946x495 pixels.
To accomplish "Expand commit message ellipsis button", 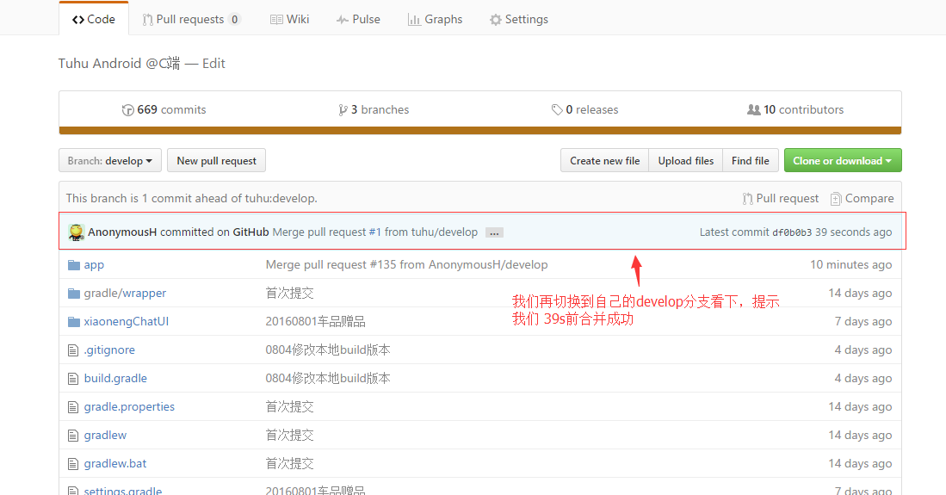I will [x=494, y=233].
